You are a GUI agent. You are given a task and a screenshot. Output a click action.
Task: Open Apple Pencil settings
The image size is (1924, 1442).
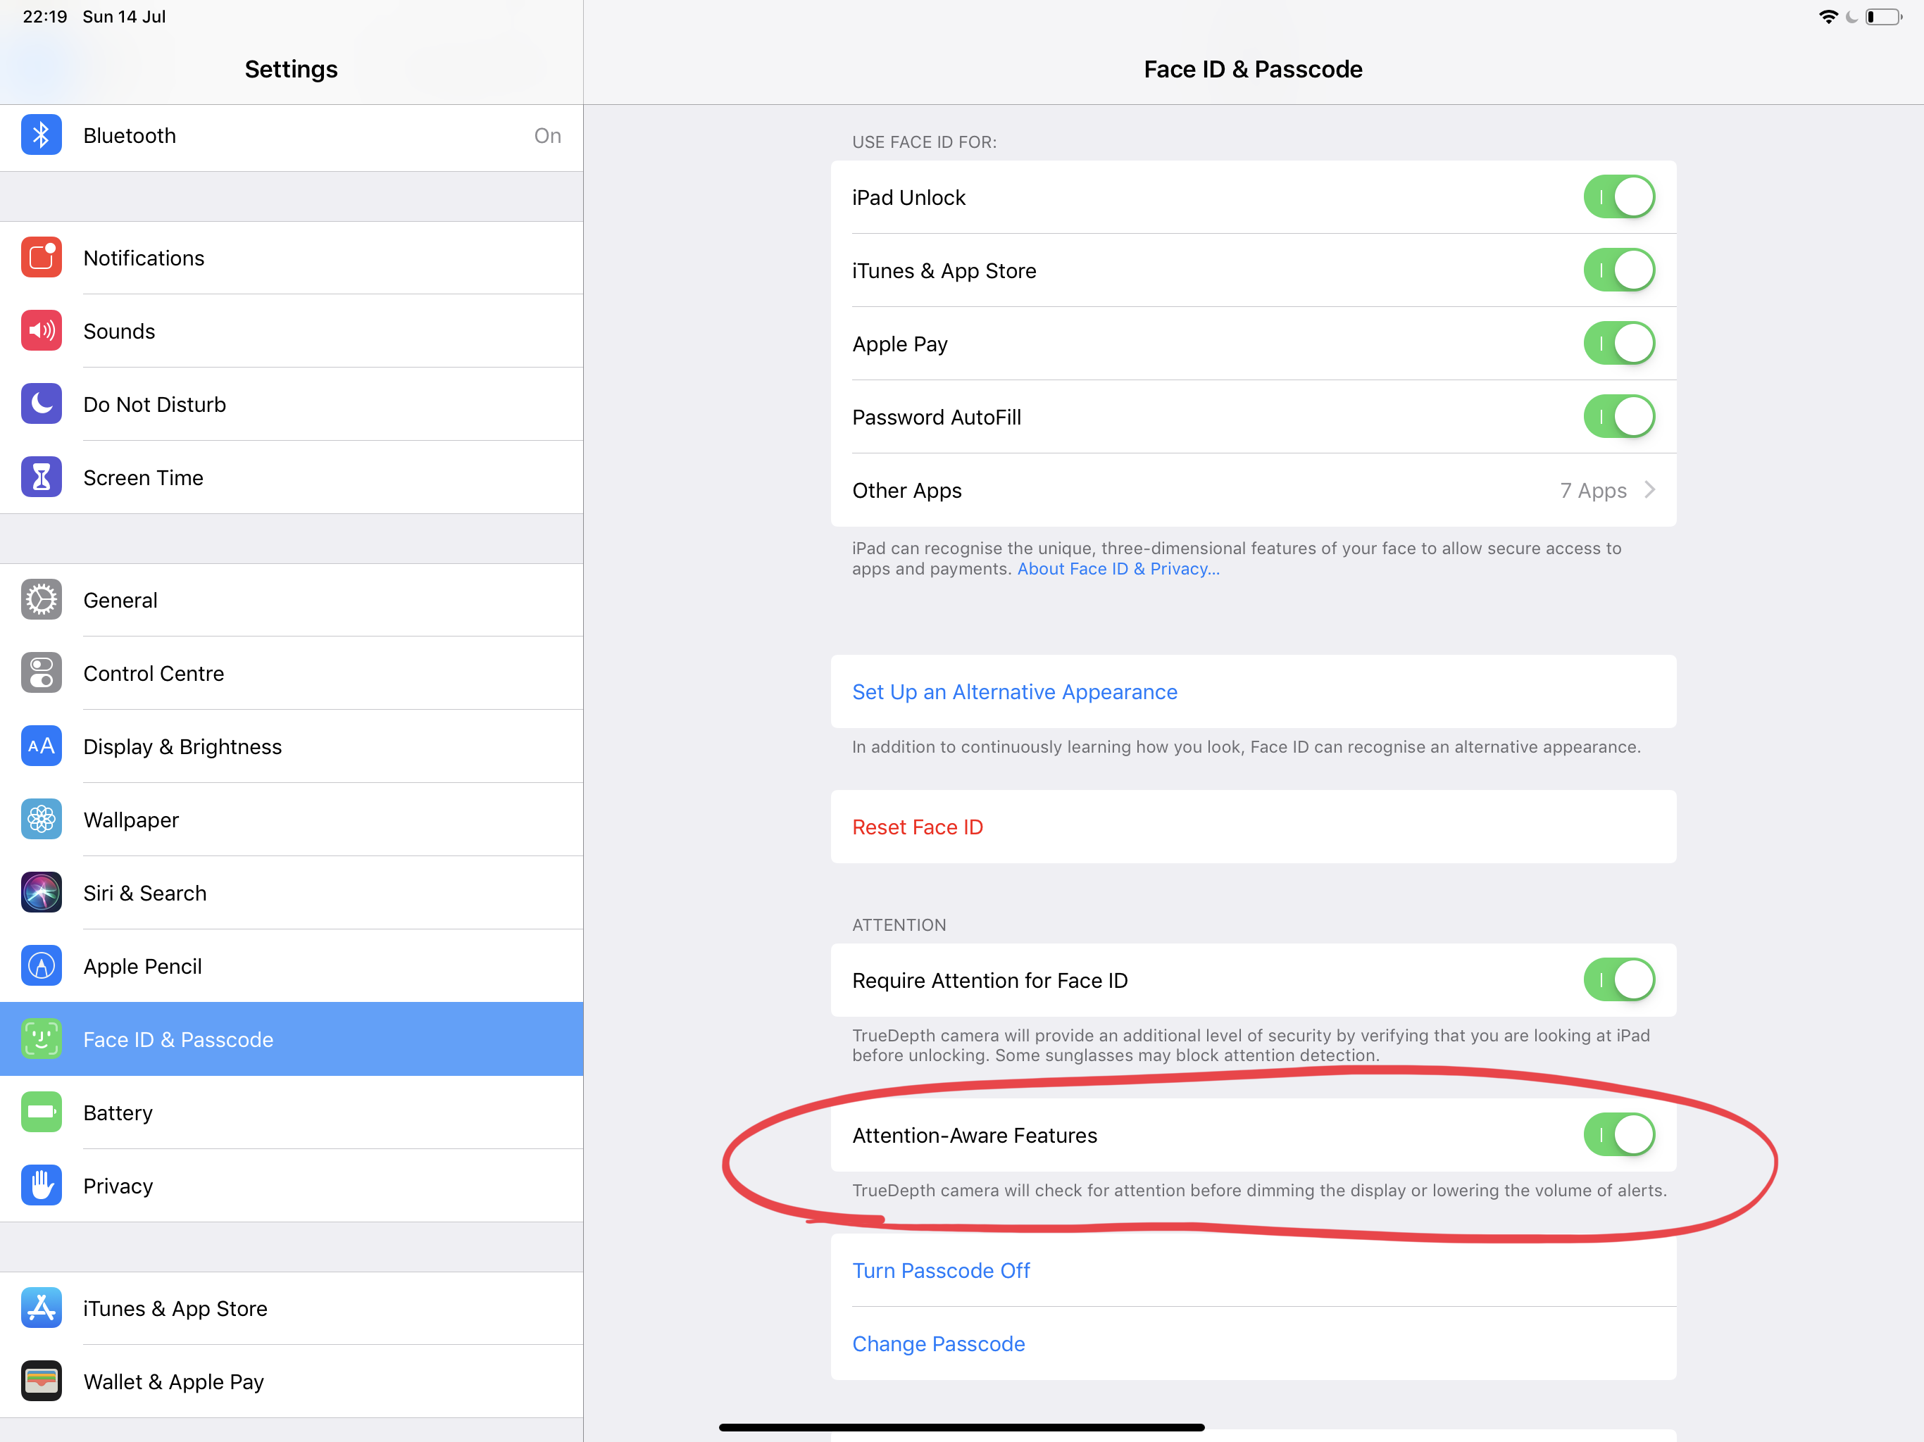point(292,965)
